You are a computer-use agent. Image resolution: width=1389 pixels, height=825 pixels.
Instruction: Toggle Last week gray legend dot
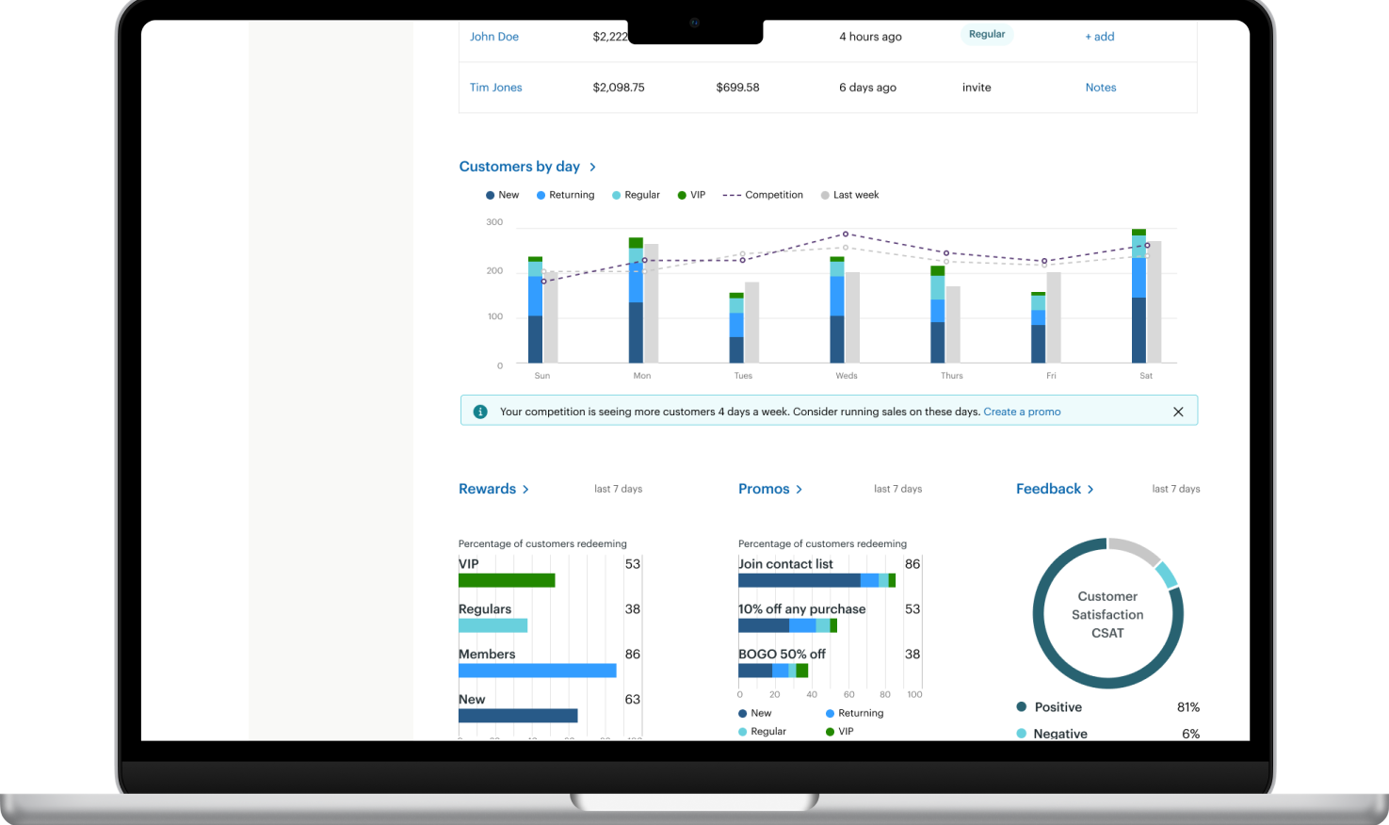coord(825,195)
